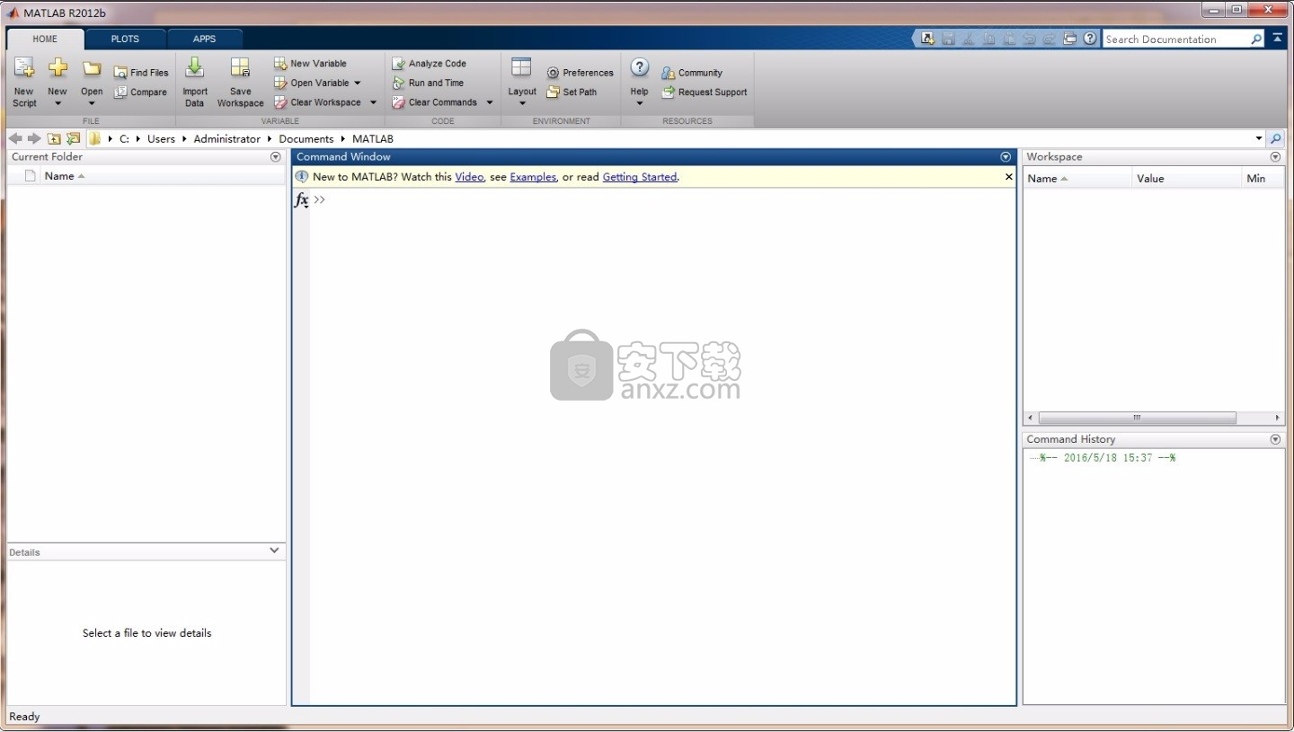Collapse the toolstrip with the top-right arrow

pyautogui.click(x=1277, y=39)
